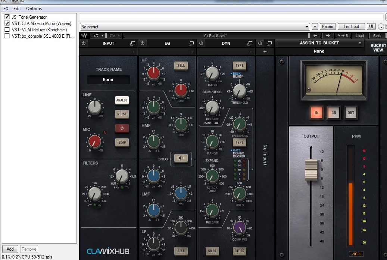Enable the bx_console SSL 4000 E checkbox

(7, 36)
